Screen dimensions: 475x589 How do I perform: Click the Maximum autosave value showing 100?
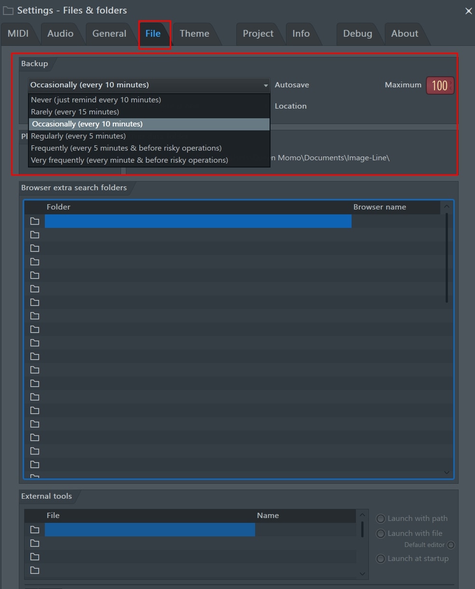(439, 85)
